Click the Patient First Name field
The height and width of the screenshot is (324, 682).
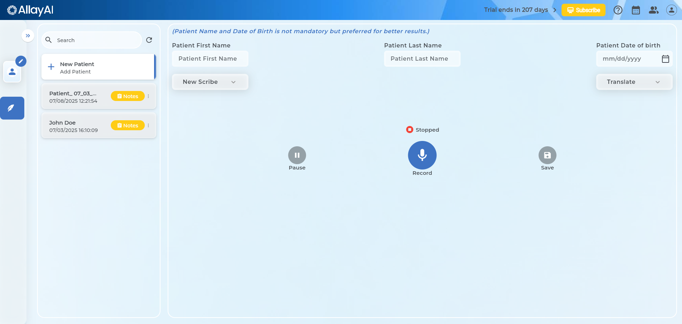[210, 59]
